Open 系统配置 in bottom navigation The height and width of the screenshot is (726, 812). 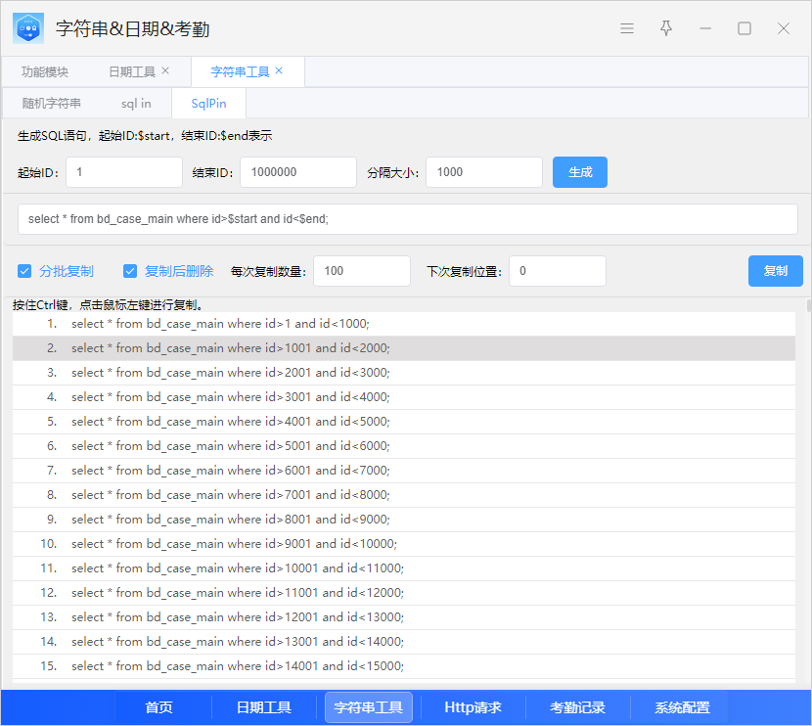(682, 707)
